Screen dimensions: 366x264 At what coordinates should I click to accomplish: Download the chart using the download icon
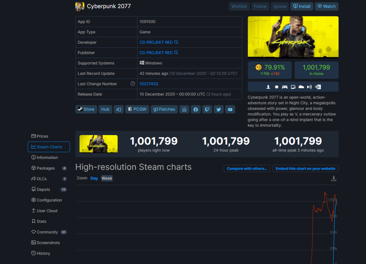point(334,179)
